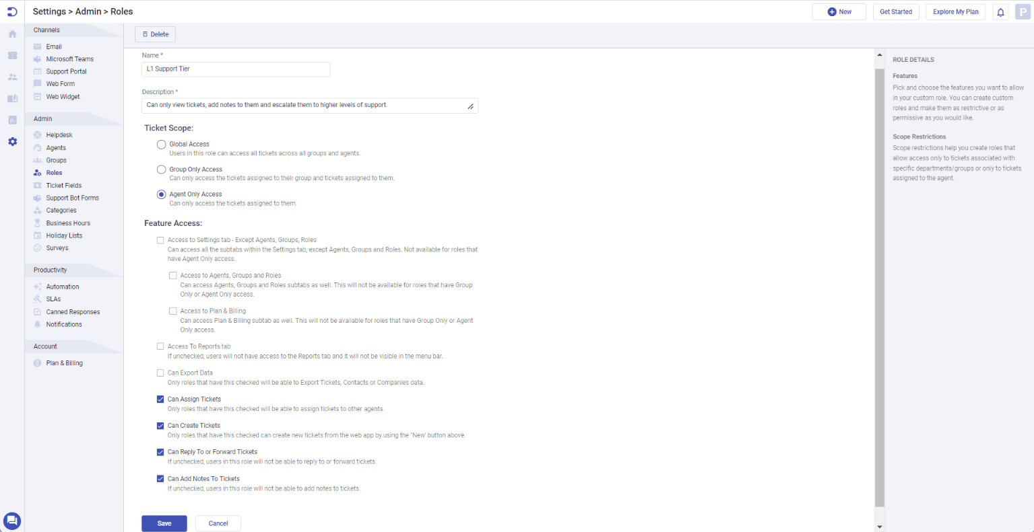
Task: Enable the Can Export Data checkbox
Action: click(160, 373)
